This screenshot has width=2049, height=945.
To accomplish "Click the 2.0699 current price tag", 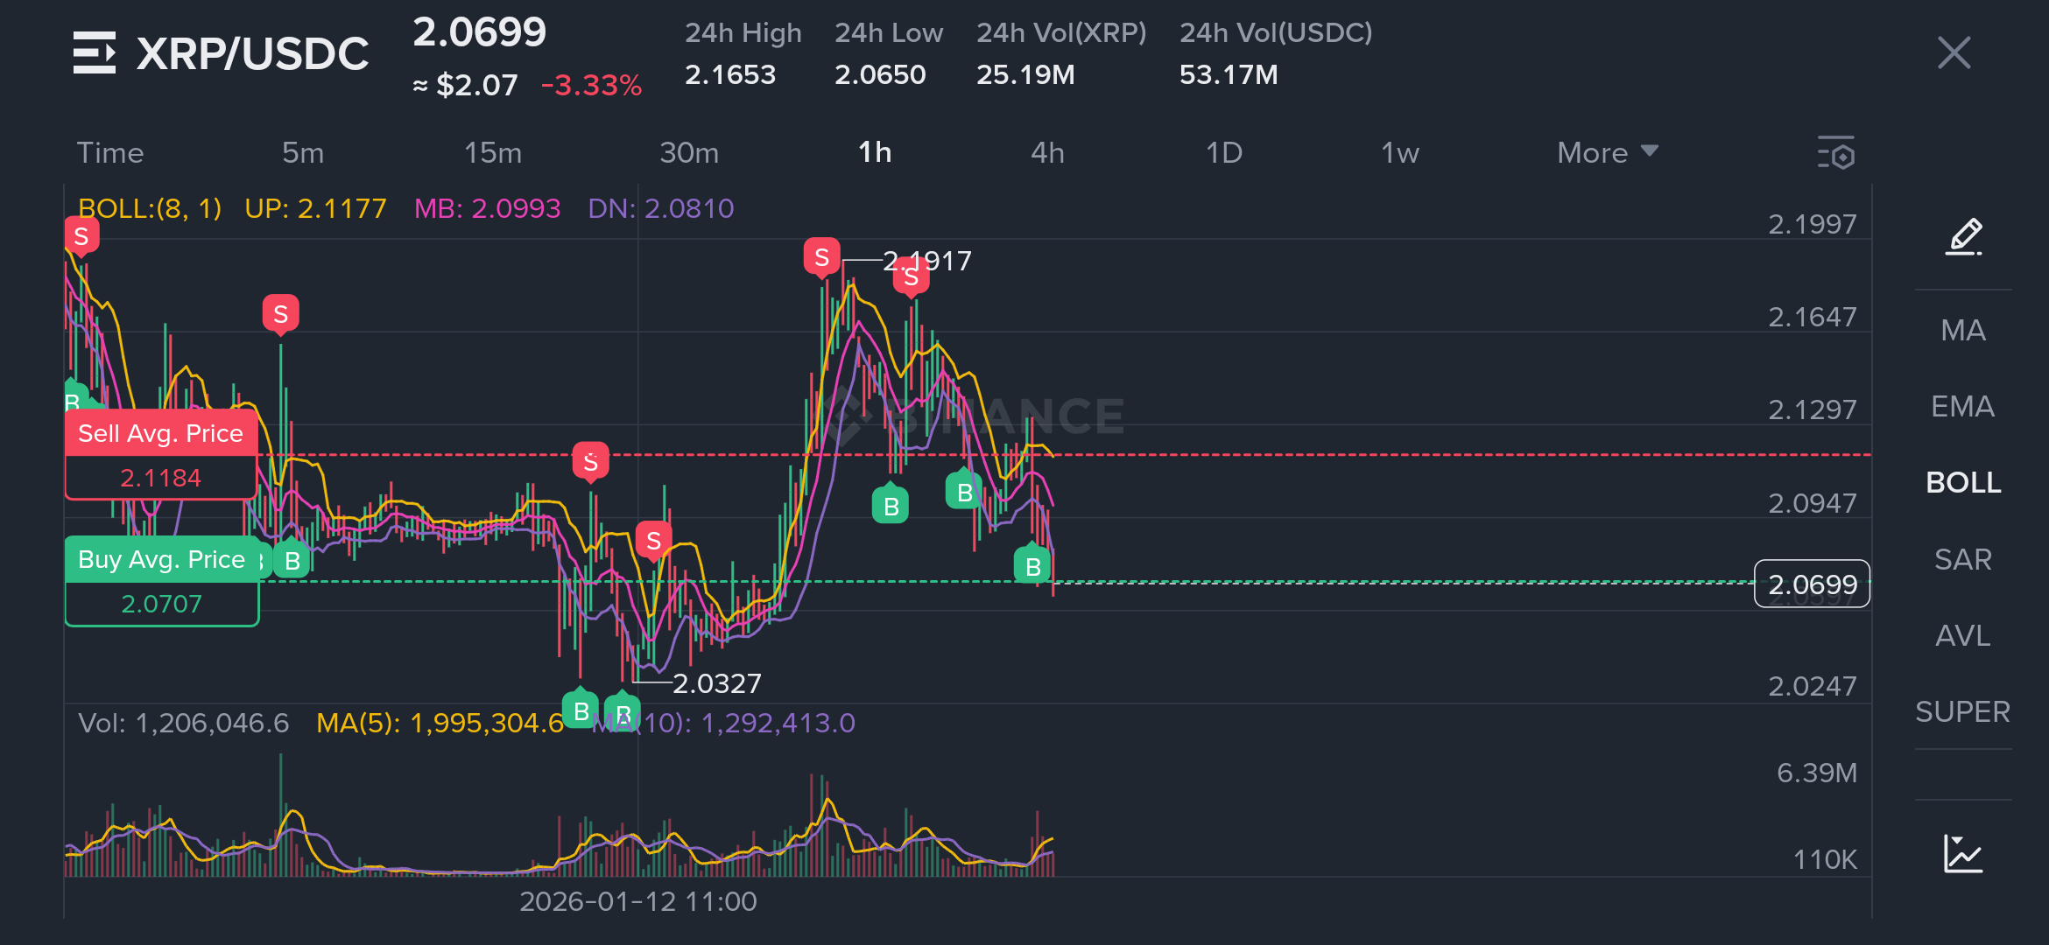I will coord(1812,584).
